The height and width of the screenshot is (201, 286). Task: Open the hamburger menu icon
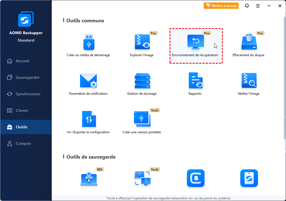click(258, 6)
